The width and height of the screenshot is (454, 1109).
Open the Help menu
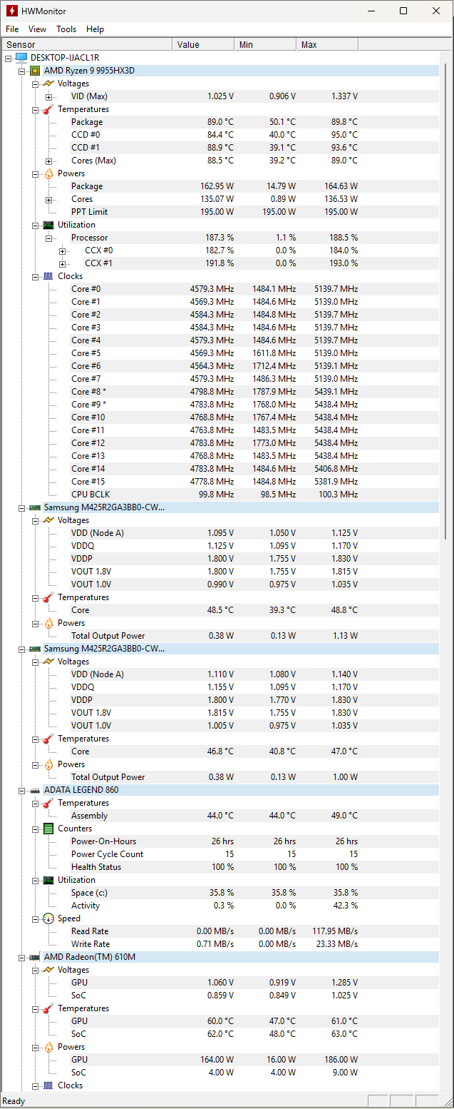tap(95, 29)
